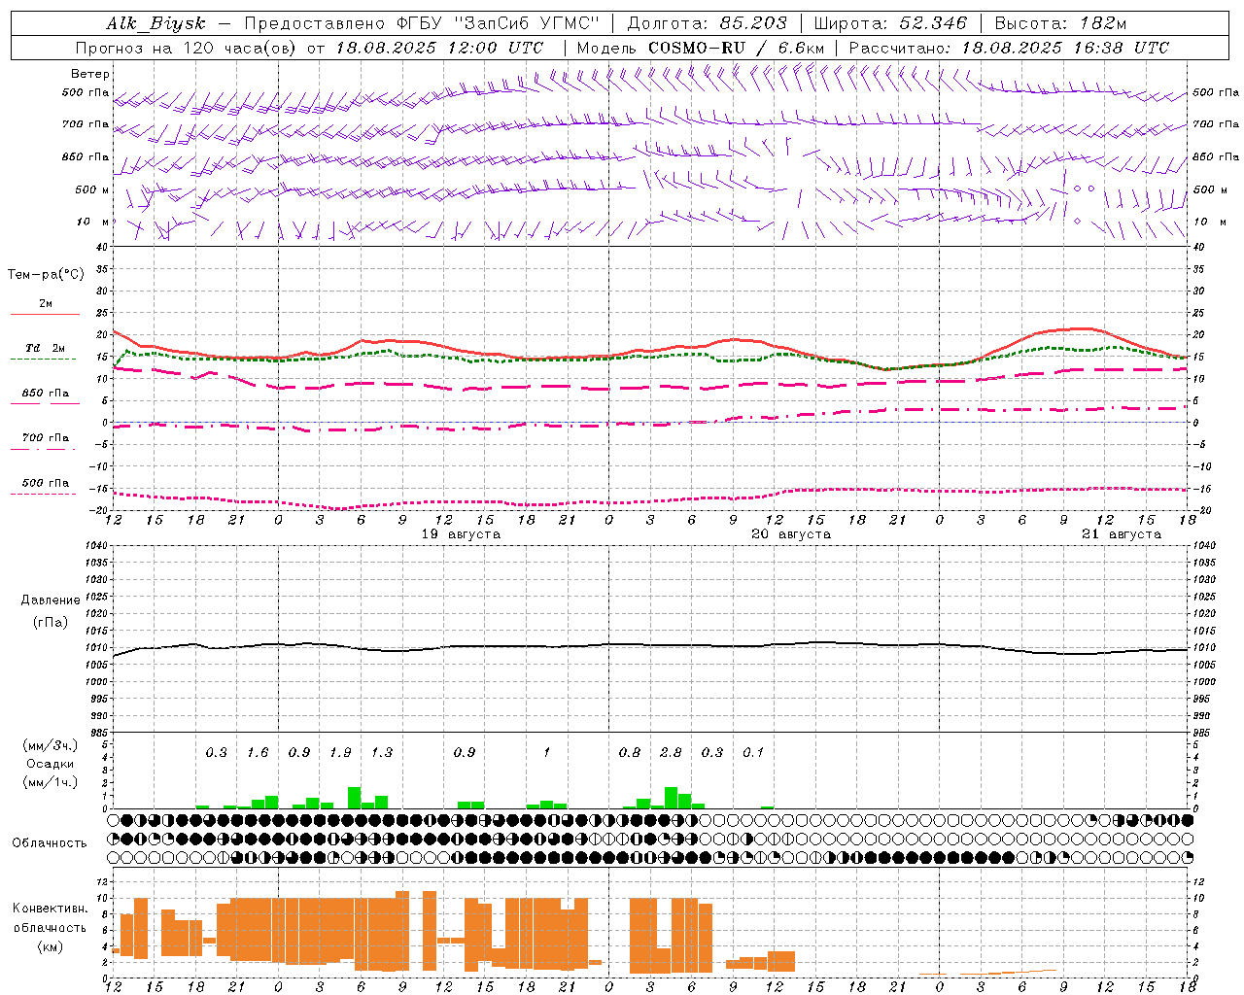Click the 3-hour precipitation value 1.9
The image size is (1244, 995).
pyautogui.click(x=340, y=753)
